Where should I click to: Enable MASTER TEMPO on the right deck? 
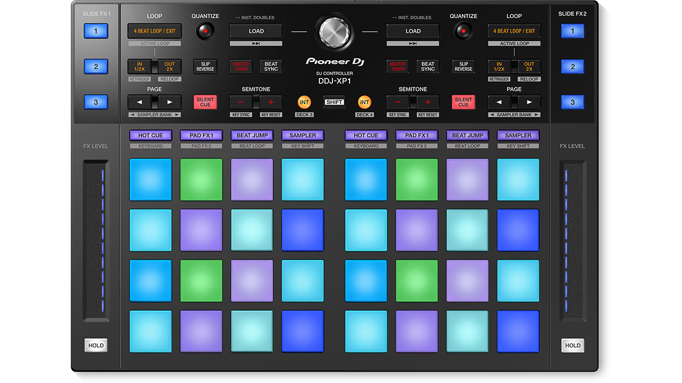click(x=398, y=67)
